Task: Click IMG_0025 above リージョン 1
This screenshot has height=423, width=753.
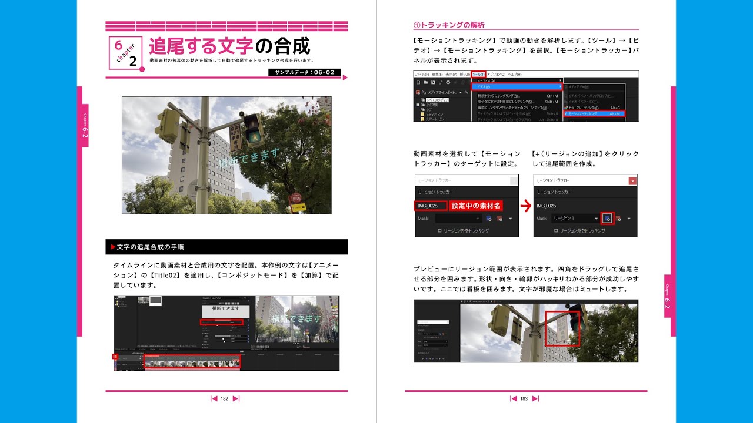Action: click(x=546, y=206)
